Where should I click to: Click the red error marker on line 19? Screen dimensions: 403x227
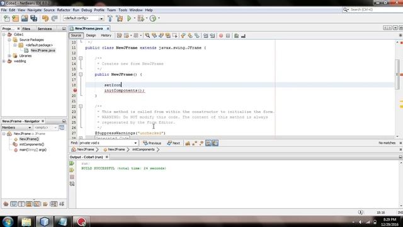pyautogui.click(x=75, y=90)
